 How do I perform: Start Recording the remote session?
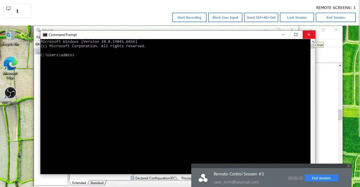[189, 17]
